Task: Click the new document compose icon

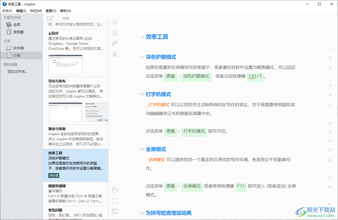Action: tap(50, 18)
